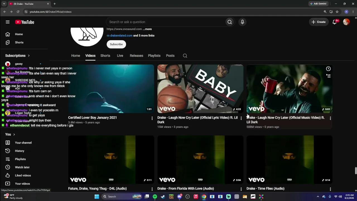Open options for Laugh Now Cry Later Lyric Video
The image size is (357, 201).
[241, 118]
